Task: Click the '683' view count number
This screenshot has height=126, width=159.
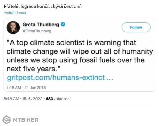Action: 50,99
